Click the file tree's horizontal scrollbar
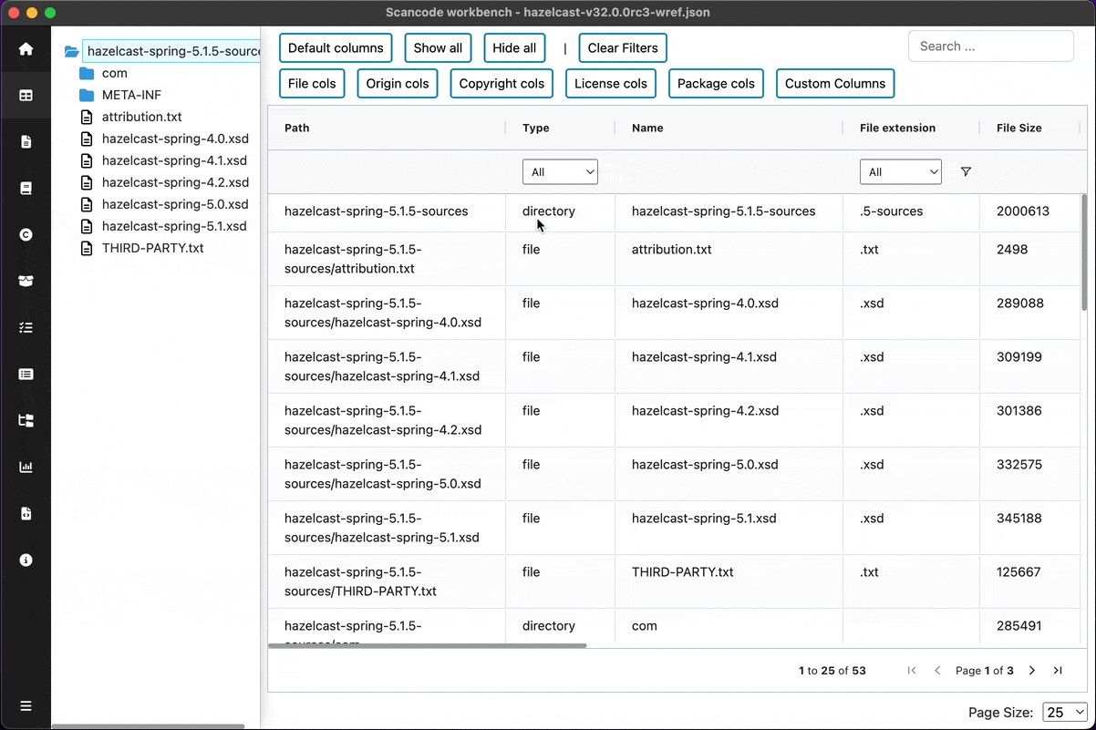Viewport: 1096px width, 730px height. coord(148,726)
